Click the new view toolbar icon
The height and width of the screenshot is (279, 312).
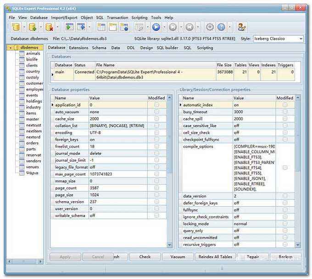coord(113,27)
